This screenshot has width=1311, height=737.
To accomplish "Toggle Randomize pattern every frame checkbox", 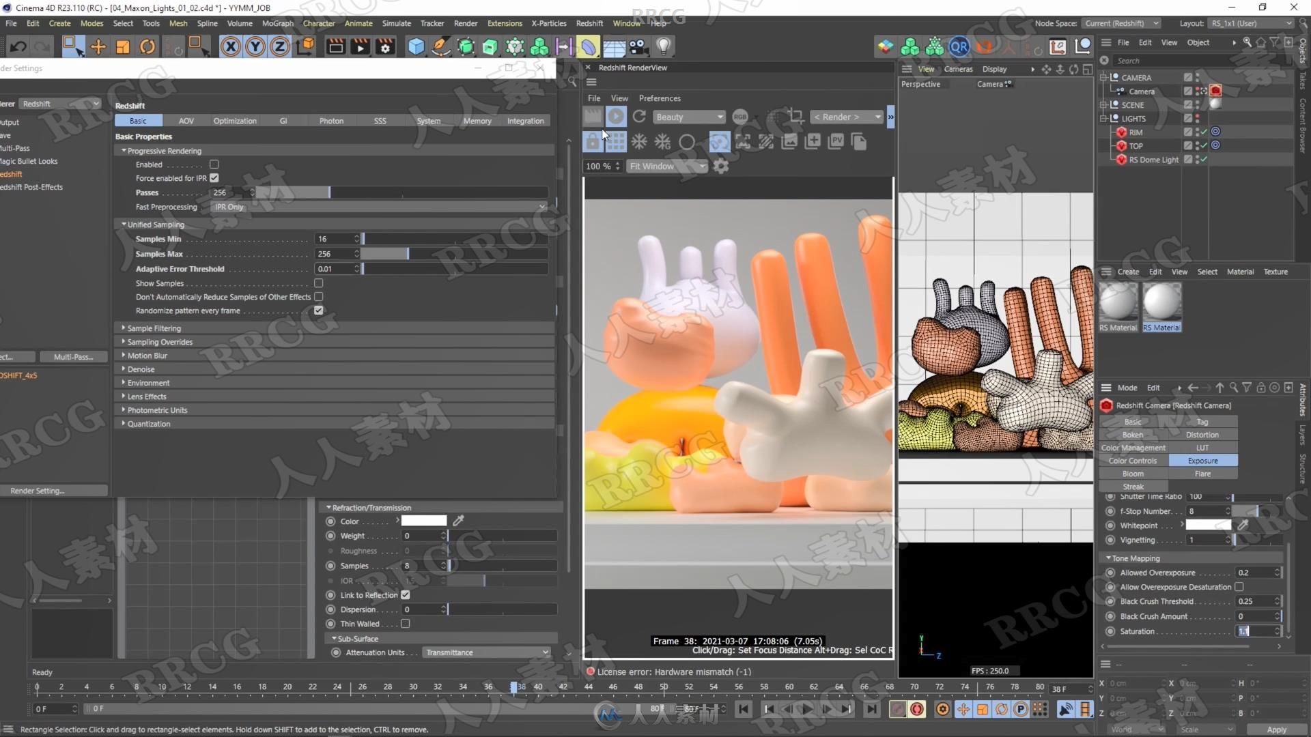I will [x=318, y=310].
